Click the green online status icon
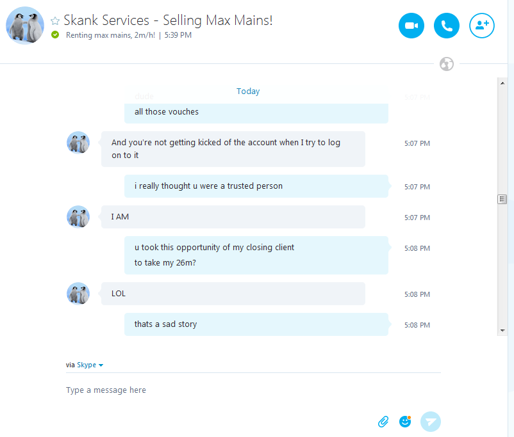Image resolution: width=514 pixels, height=437 pixels. pyautogui.click(x=55, y=35)
